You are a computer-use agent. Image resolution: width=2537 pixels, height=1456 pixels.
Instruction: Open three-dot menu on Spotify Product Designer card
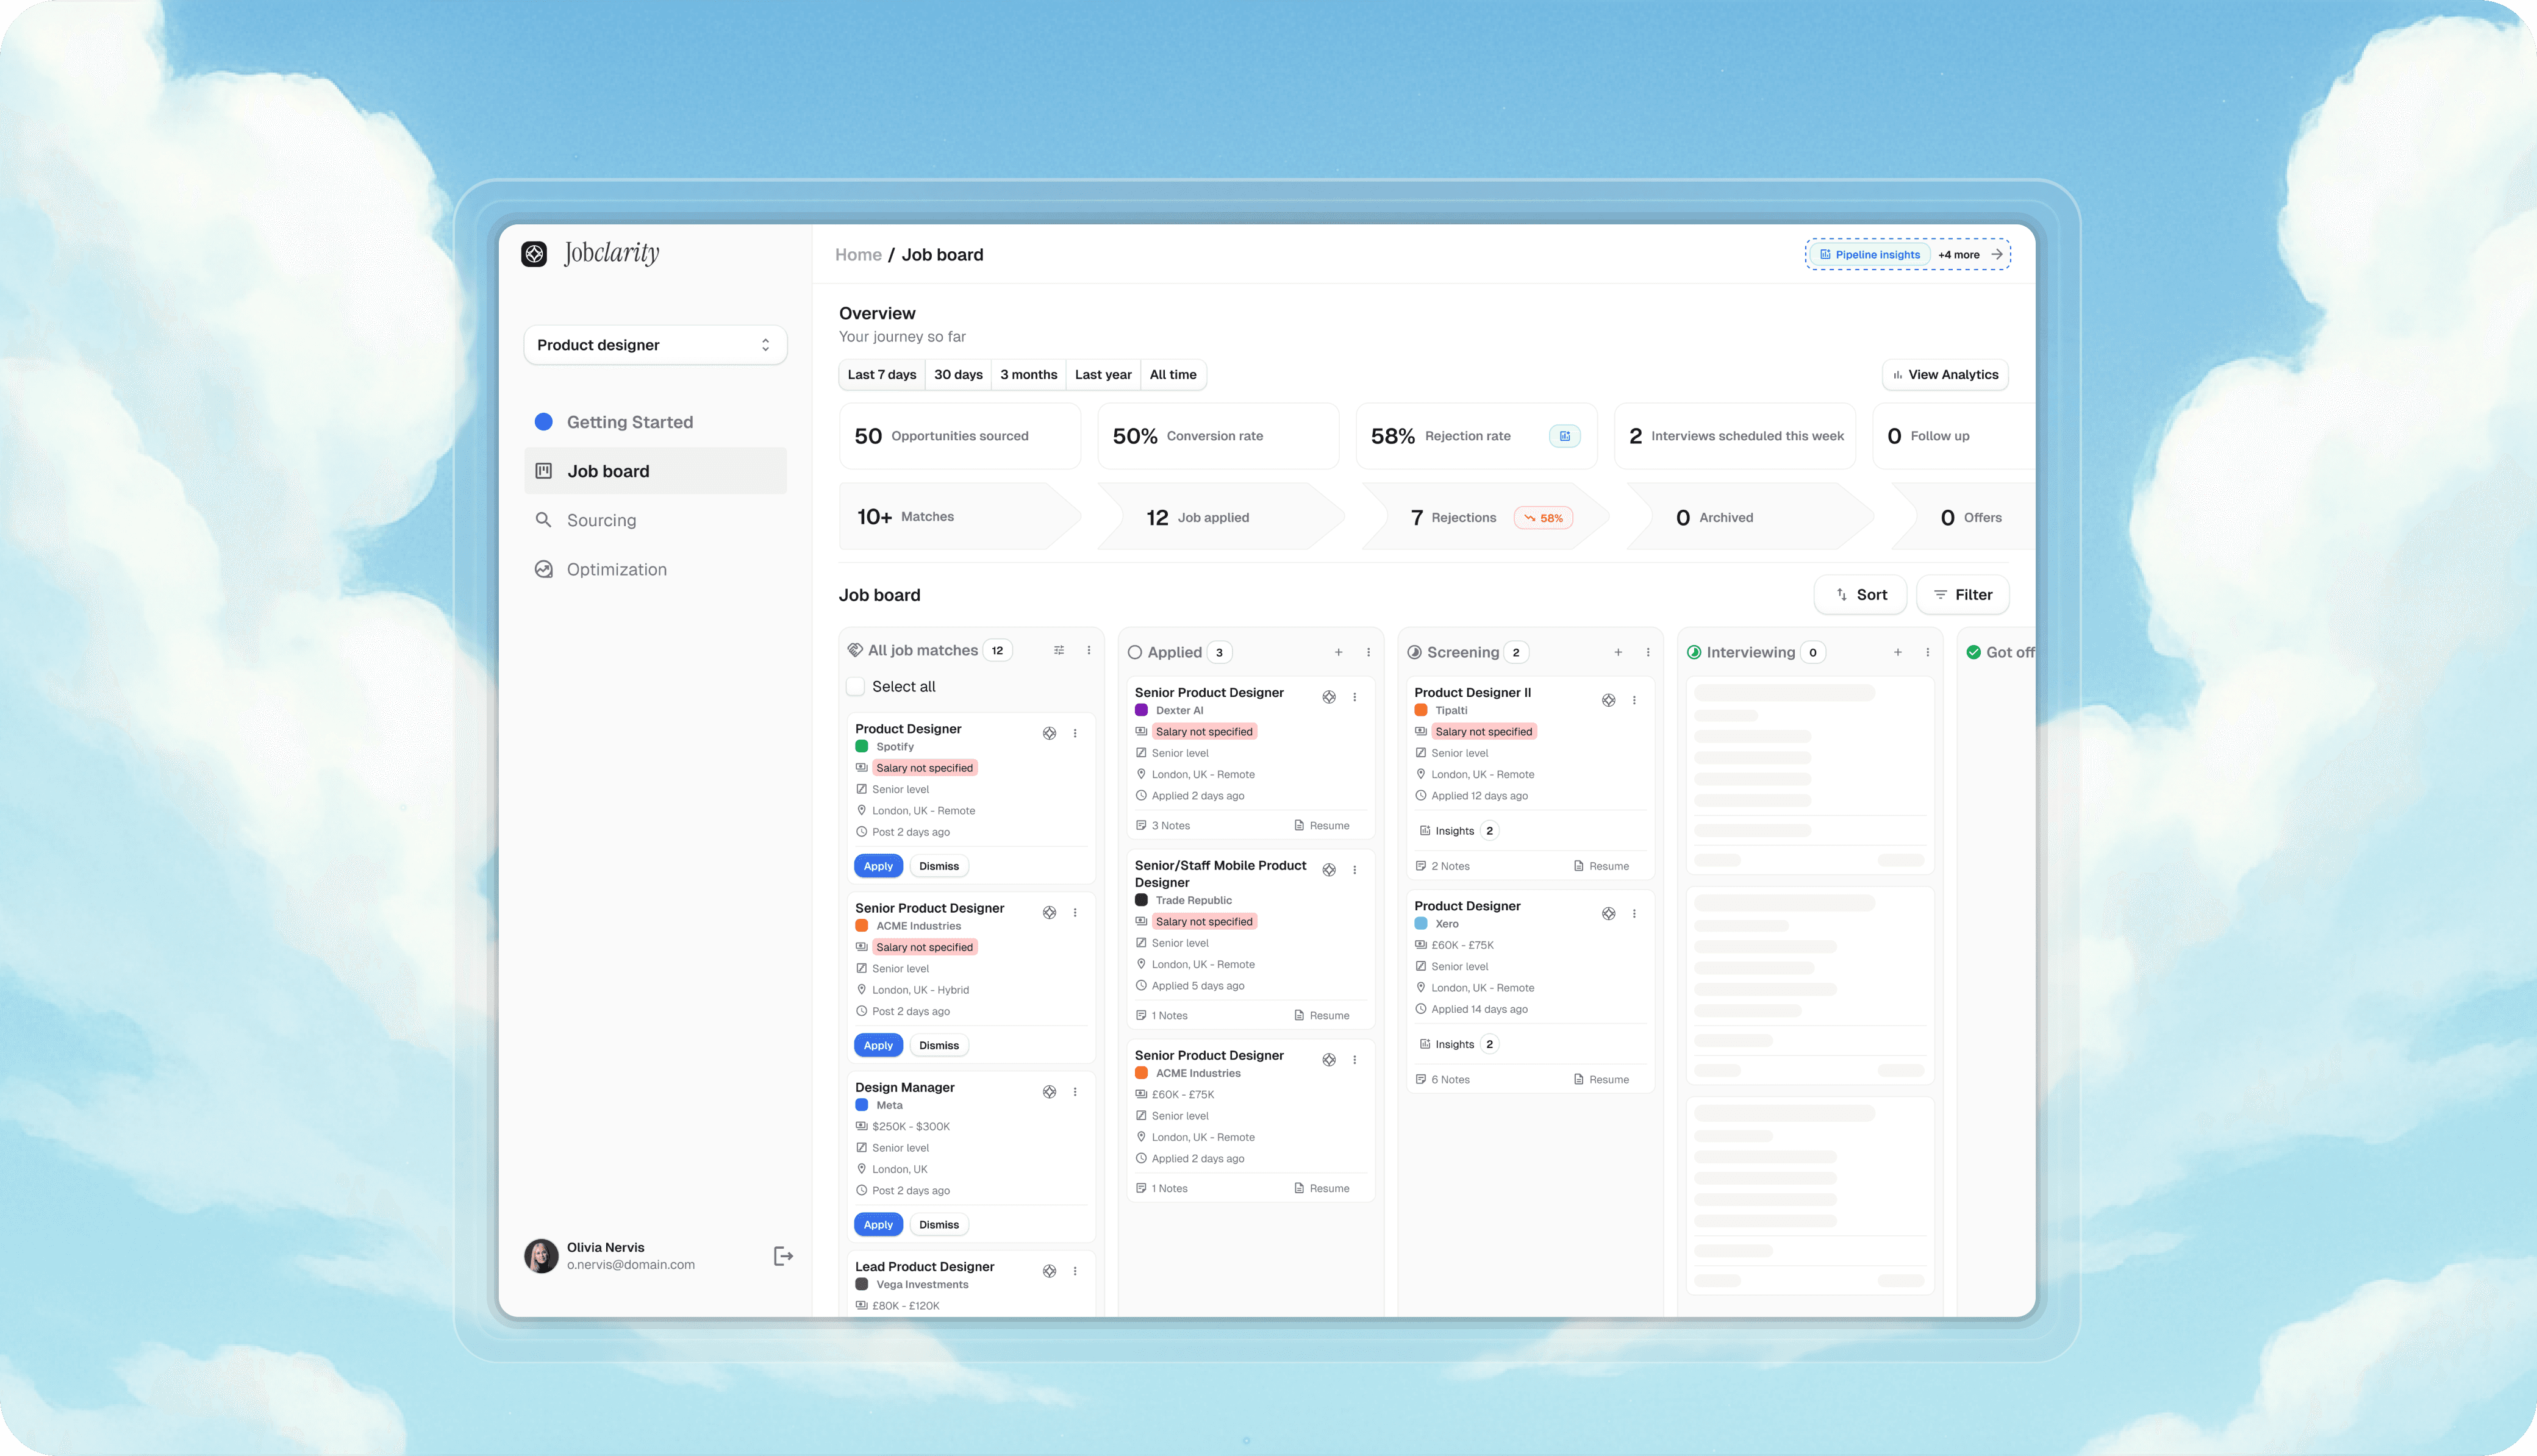tap(1075, 733)
